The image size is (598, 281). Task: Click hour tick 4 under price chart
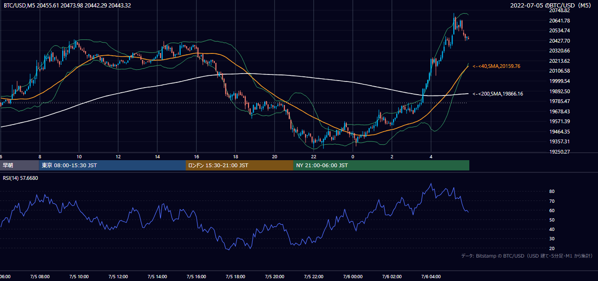coord(431,157)
